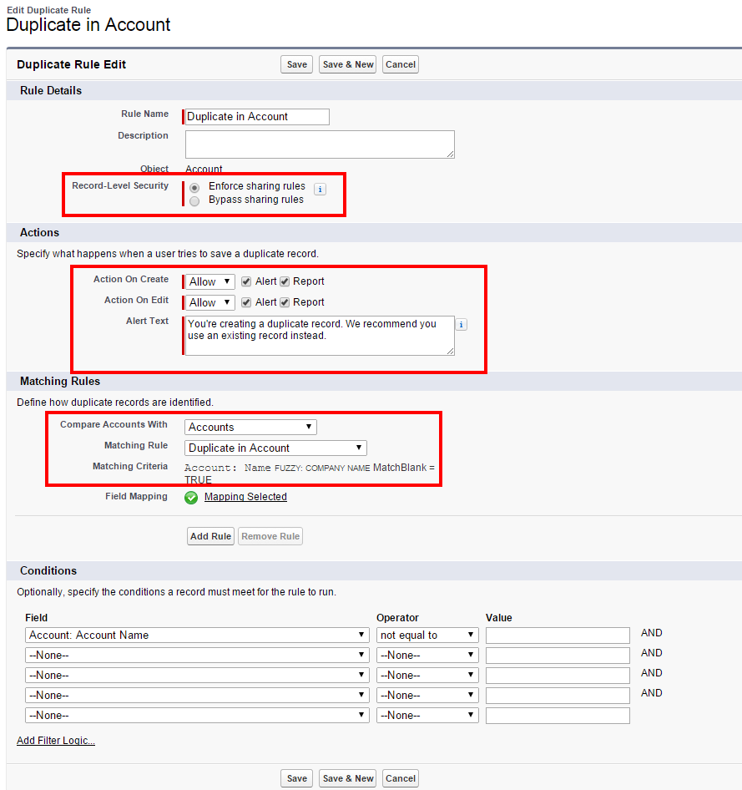Open Mapping Selected link
This screenshot has width=742, height=790.
(x=245, y=497)
